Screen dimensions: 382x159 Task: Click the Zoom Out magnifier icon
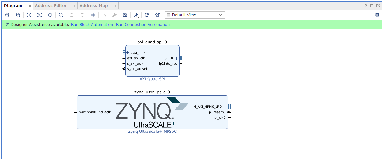click(x=18, y=15)
